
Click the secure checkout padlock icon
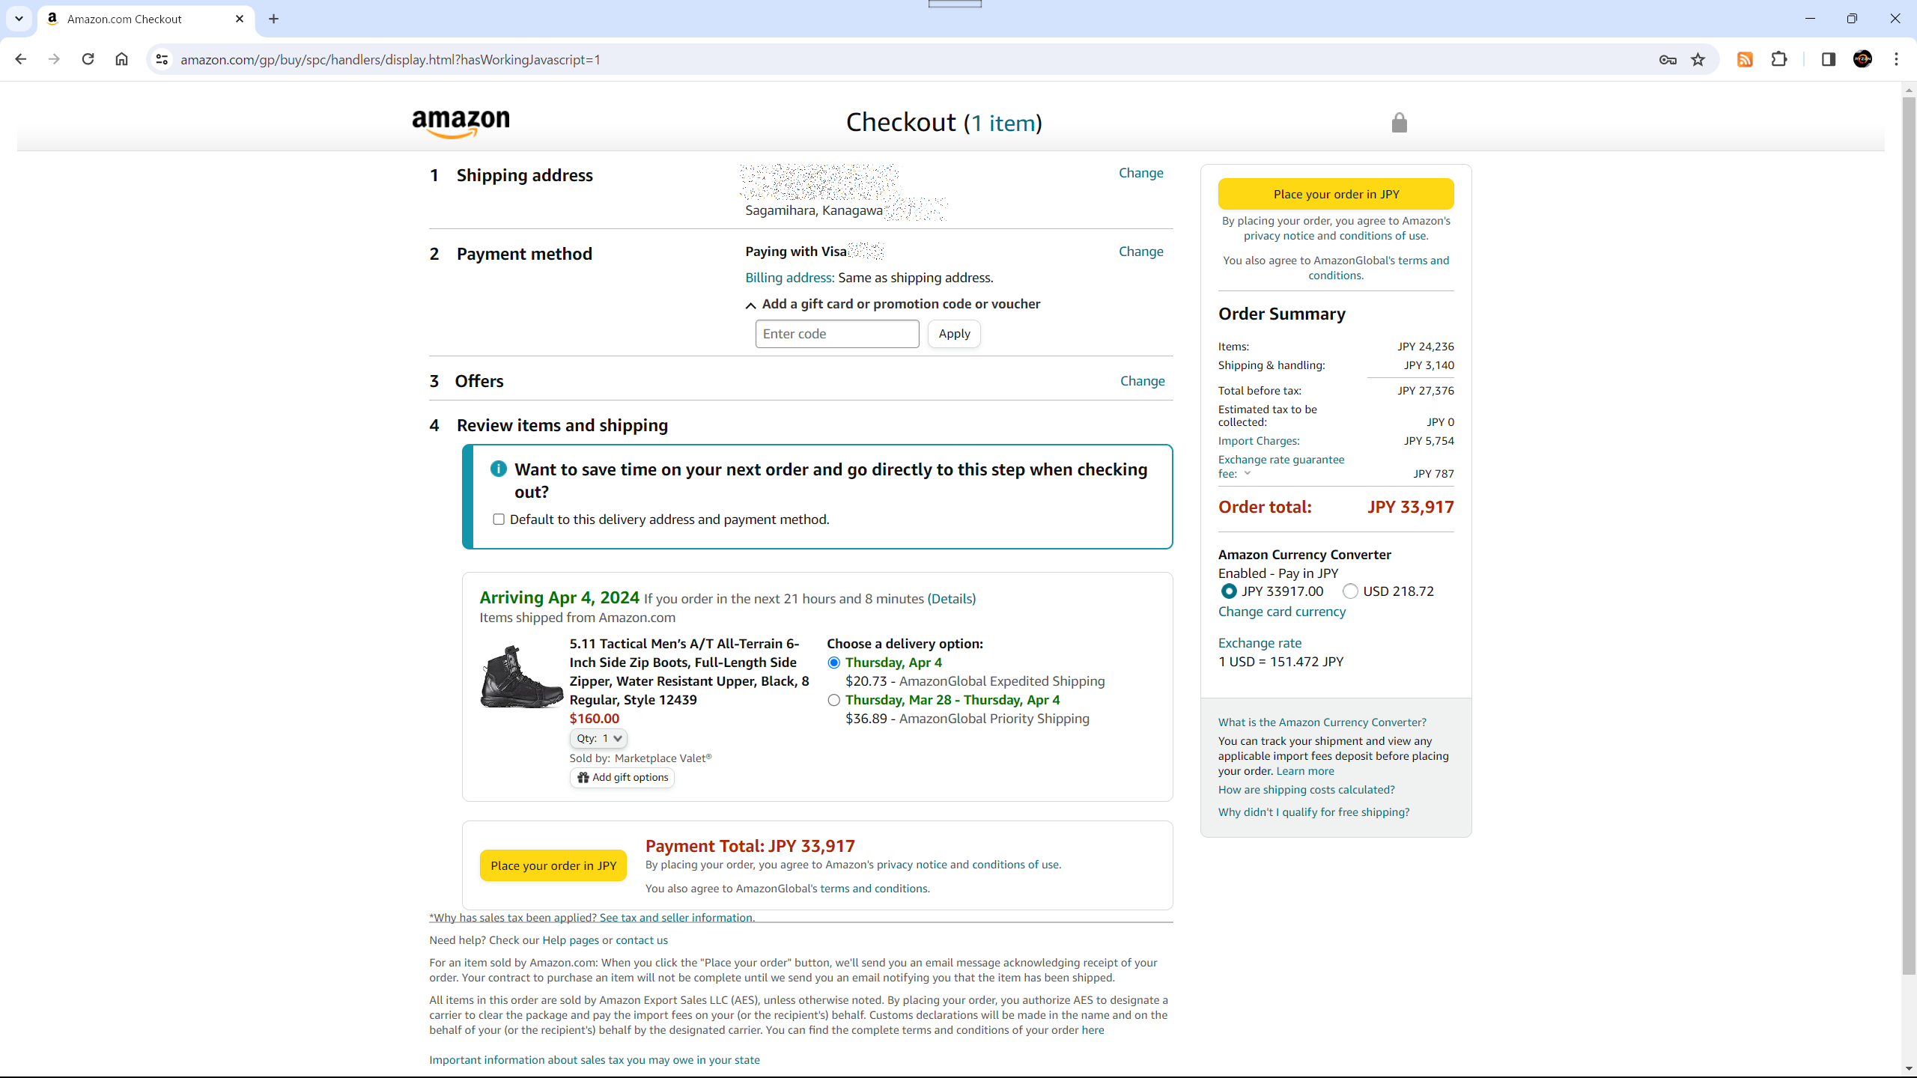(1399, 123)
